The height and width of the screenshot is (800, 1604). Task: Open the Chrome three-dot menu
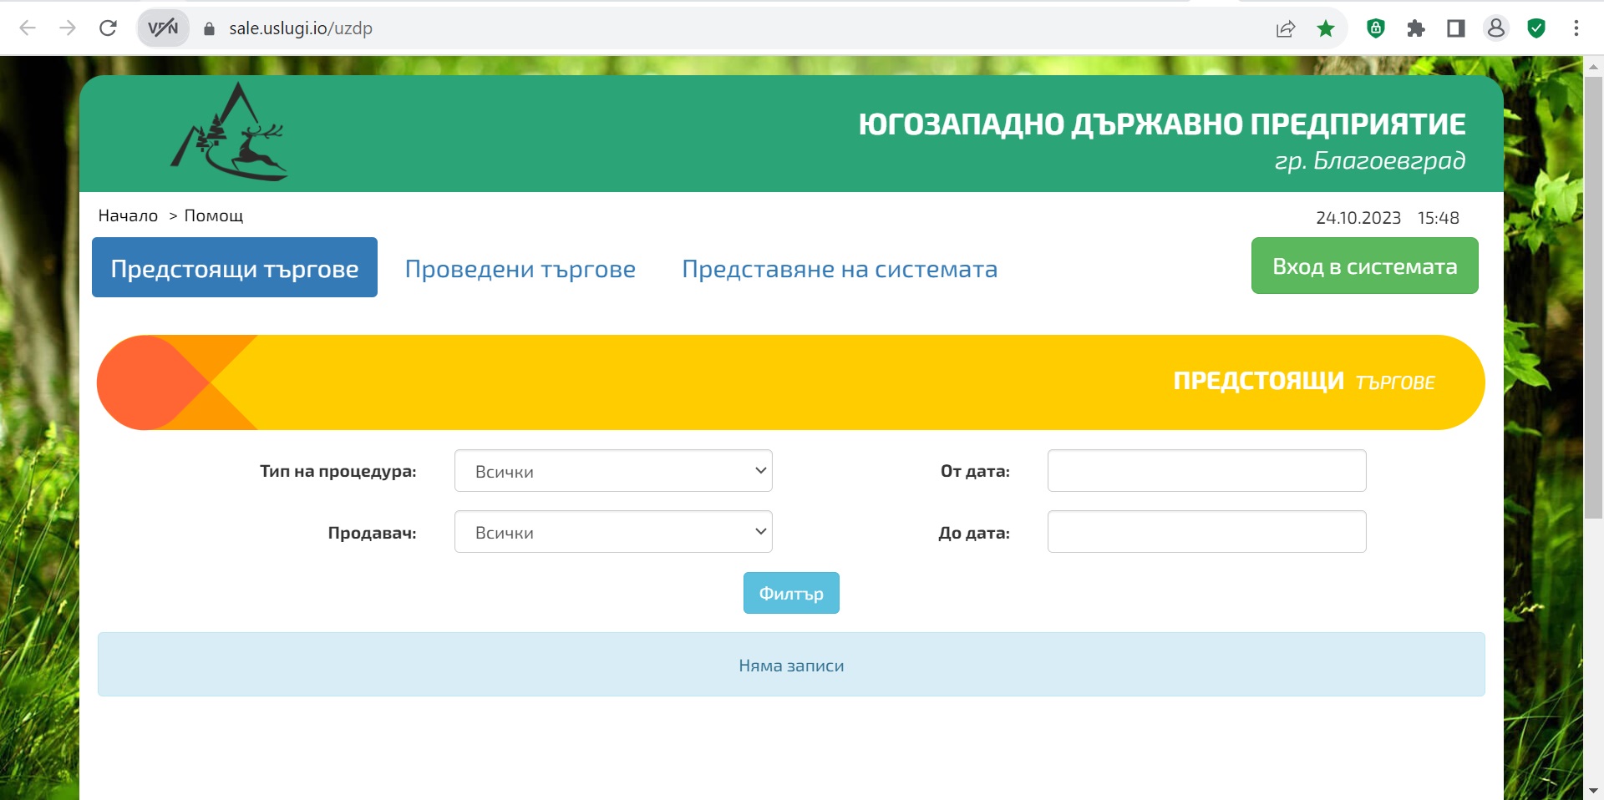point(1576,28)
